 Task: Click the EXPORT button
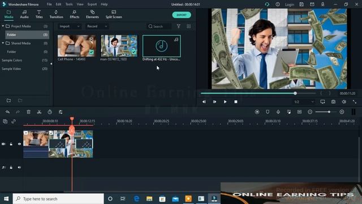182,15
